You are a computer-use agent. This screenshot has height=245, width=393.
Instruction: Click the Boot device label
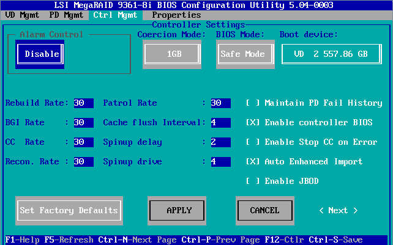(x=309, y=35)
